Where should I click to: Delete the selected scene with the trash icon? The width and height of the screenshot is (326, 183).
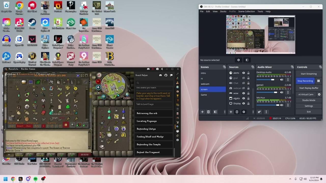[208, 112]
